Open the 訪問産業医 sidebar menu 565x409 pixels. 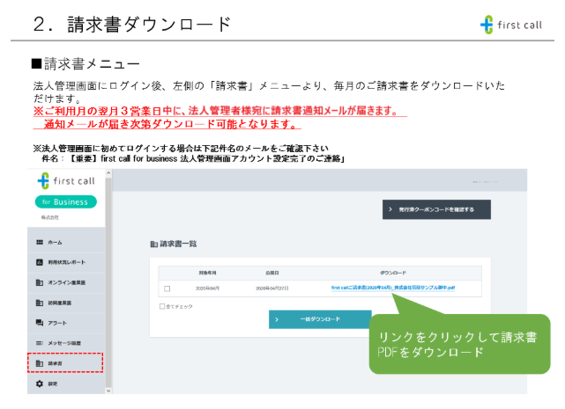[x=66, y=303]
